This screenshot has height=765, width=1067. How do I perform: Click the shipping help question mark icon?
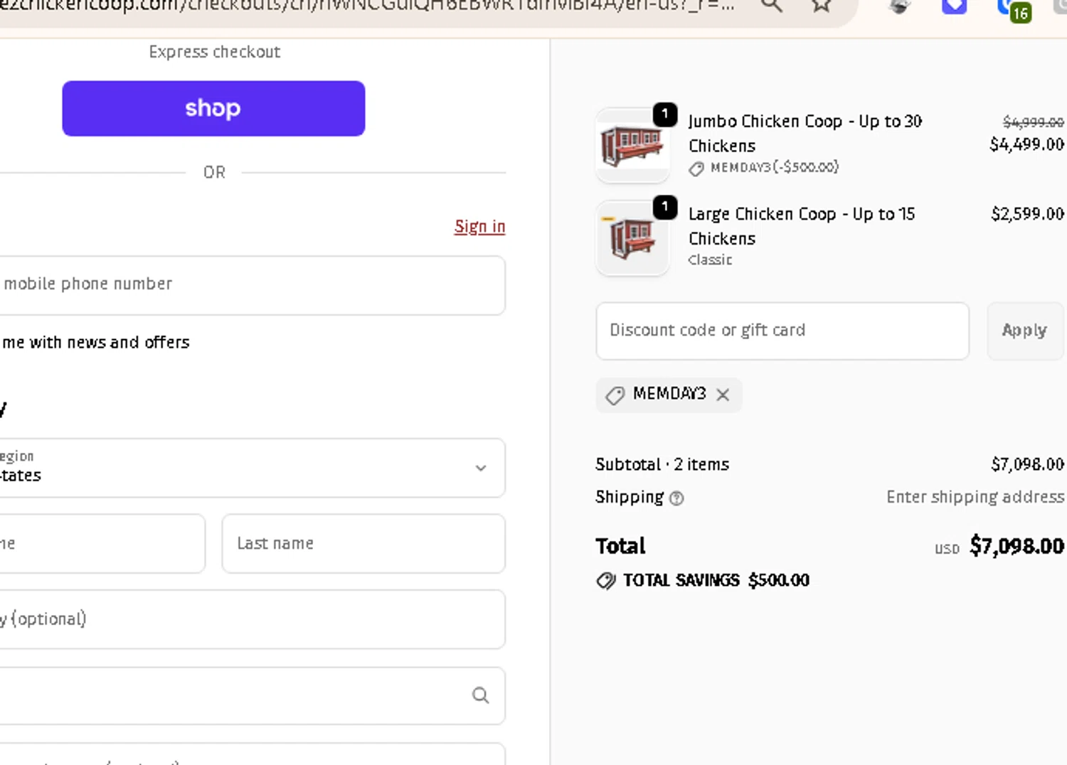click(x=676, y=498)
